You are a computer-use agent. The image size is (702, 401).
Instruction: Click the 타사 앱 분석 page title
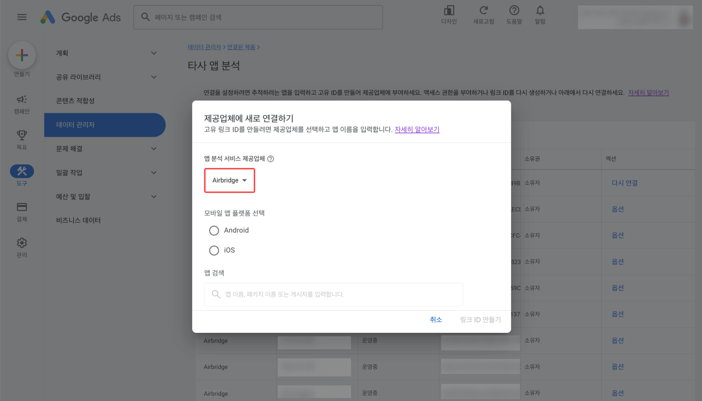pos(214,66)
